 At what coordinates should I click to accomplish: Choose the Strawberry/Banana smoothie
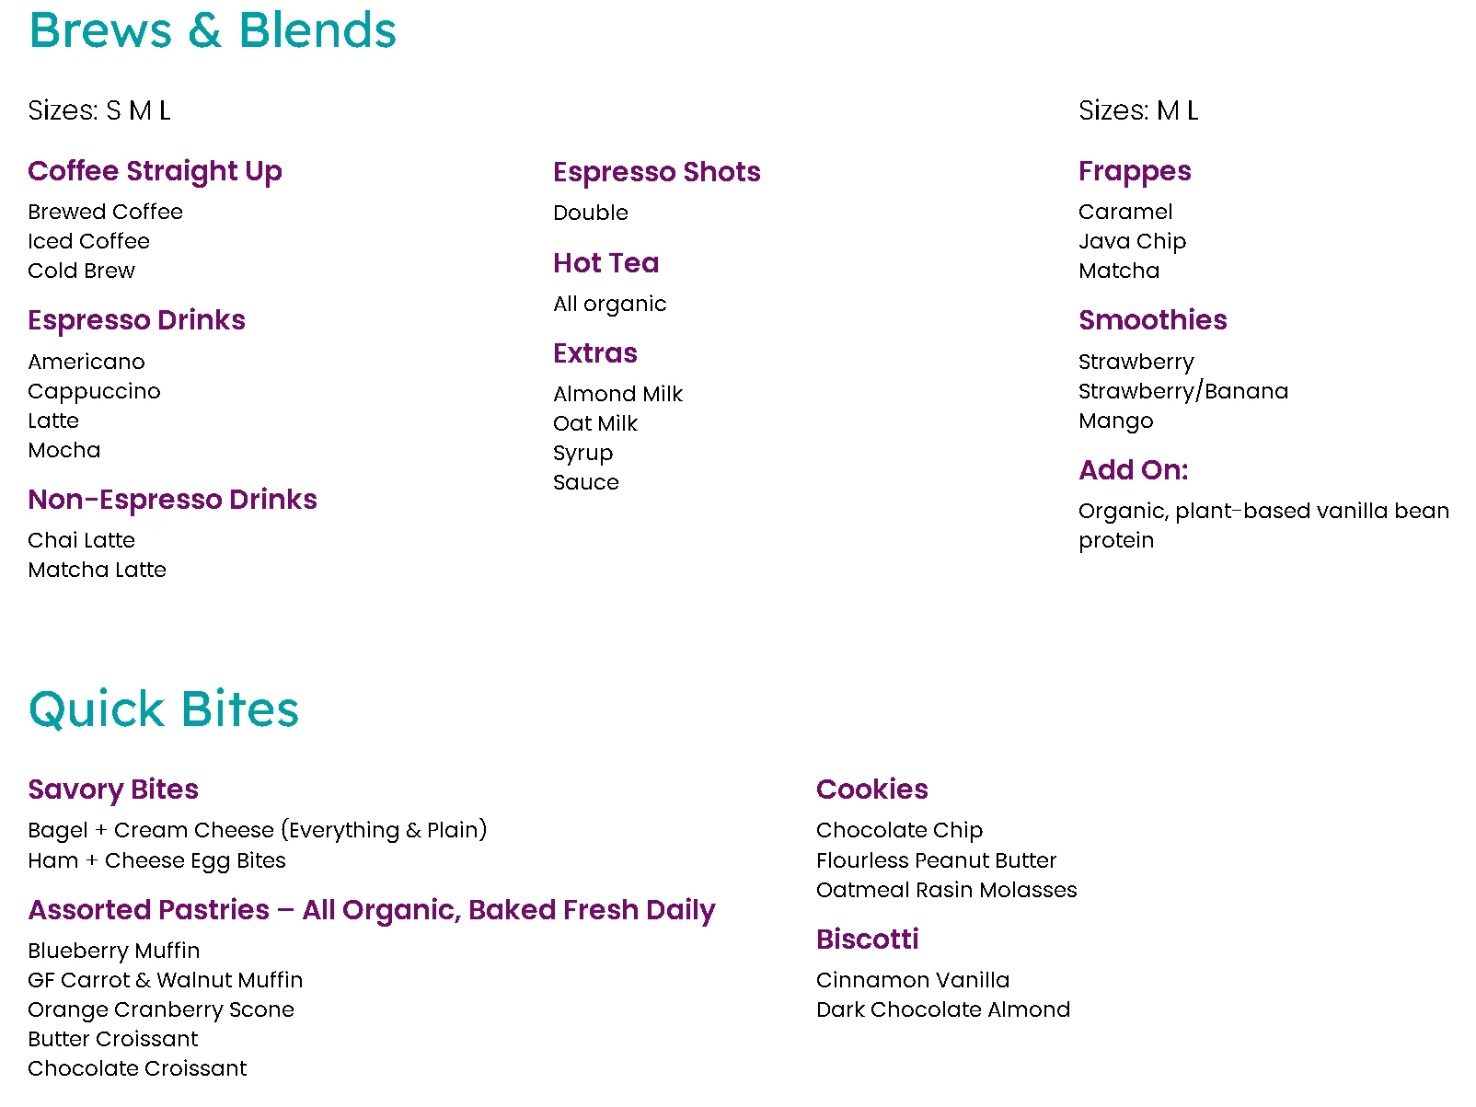tap(1182, 391)
